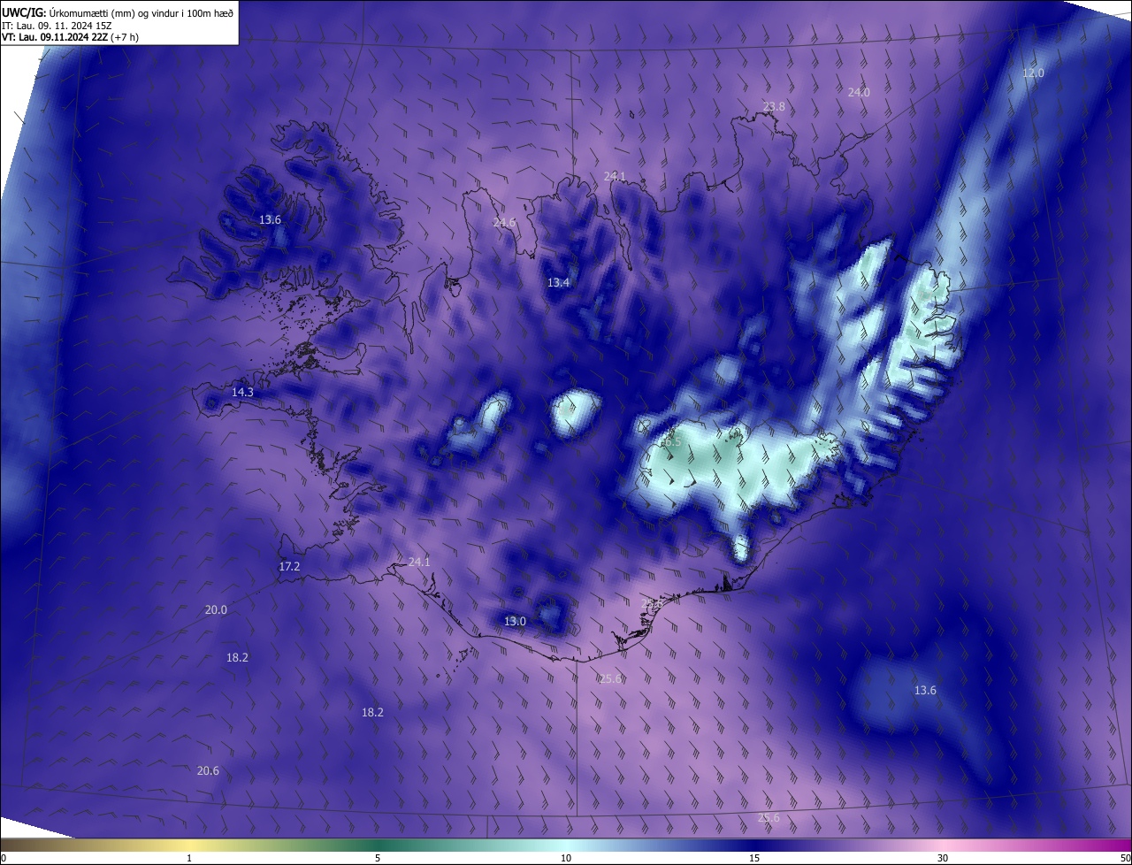
Task: Click the 20.0 value label on the map
Action: [216, 609]
